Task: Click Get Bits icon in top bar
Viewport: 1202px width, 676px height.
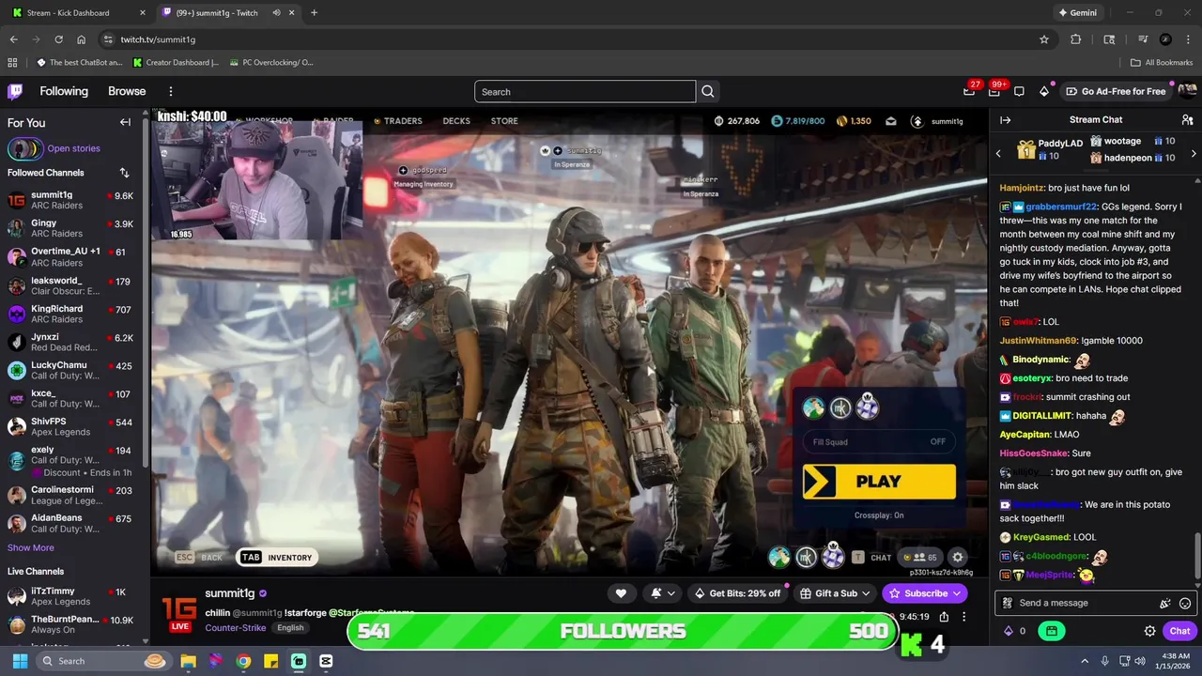Action: pos(1044,91)
